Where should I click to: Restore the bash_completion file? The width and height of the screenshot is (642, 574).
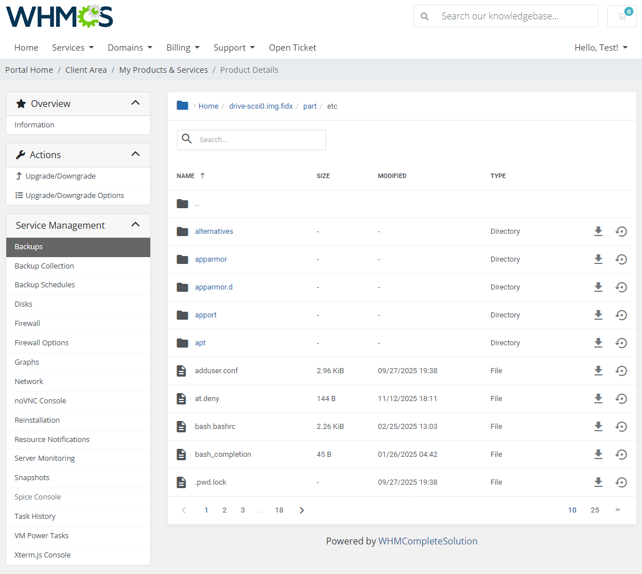pos(621,454)
